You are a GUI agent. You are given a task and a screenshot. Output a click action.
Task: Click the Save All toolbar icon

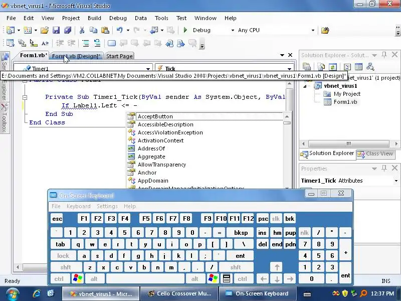pos(68,30)
